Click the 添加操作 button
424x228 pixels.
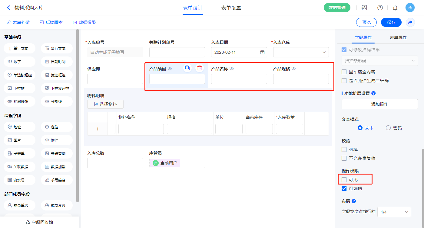(x=379, y=104)
